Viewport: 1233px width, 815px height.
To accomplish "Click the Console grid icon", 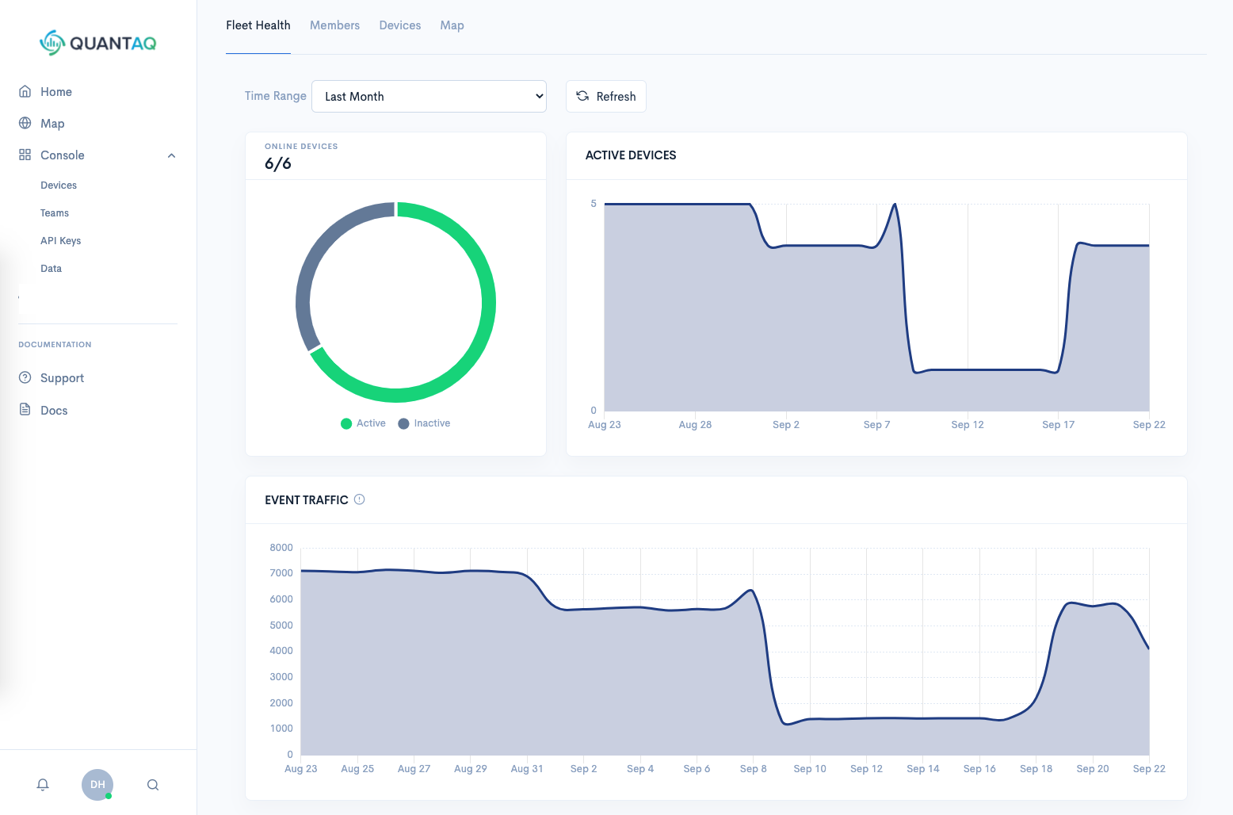I will (x=25, y=155).
